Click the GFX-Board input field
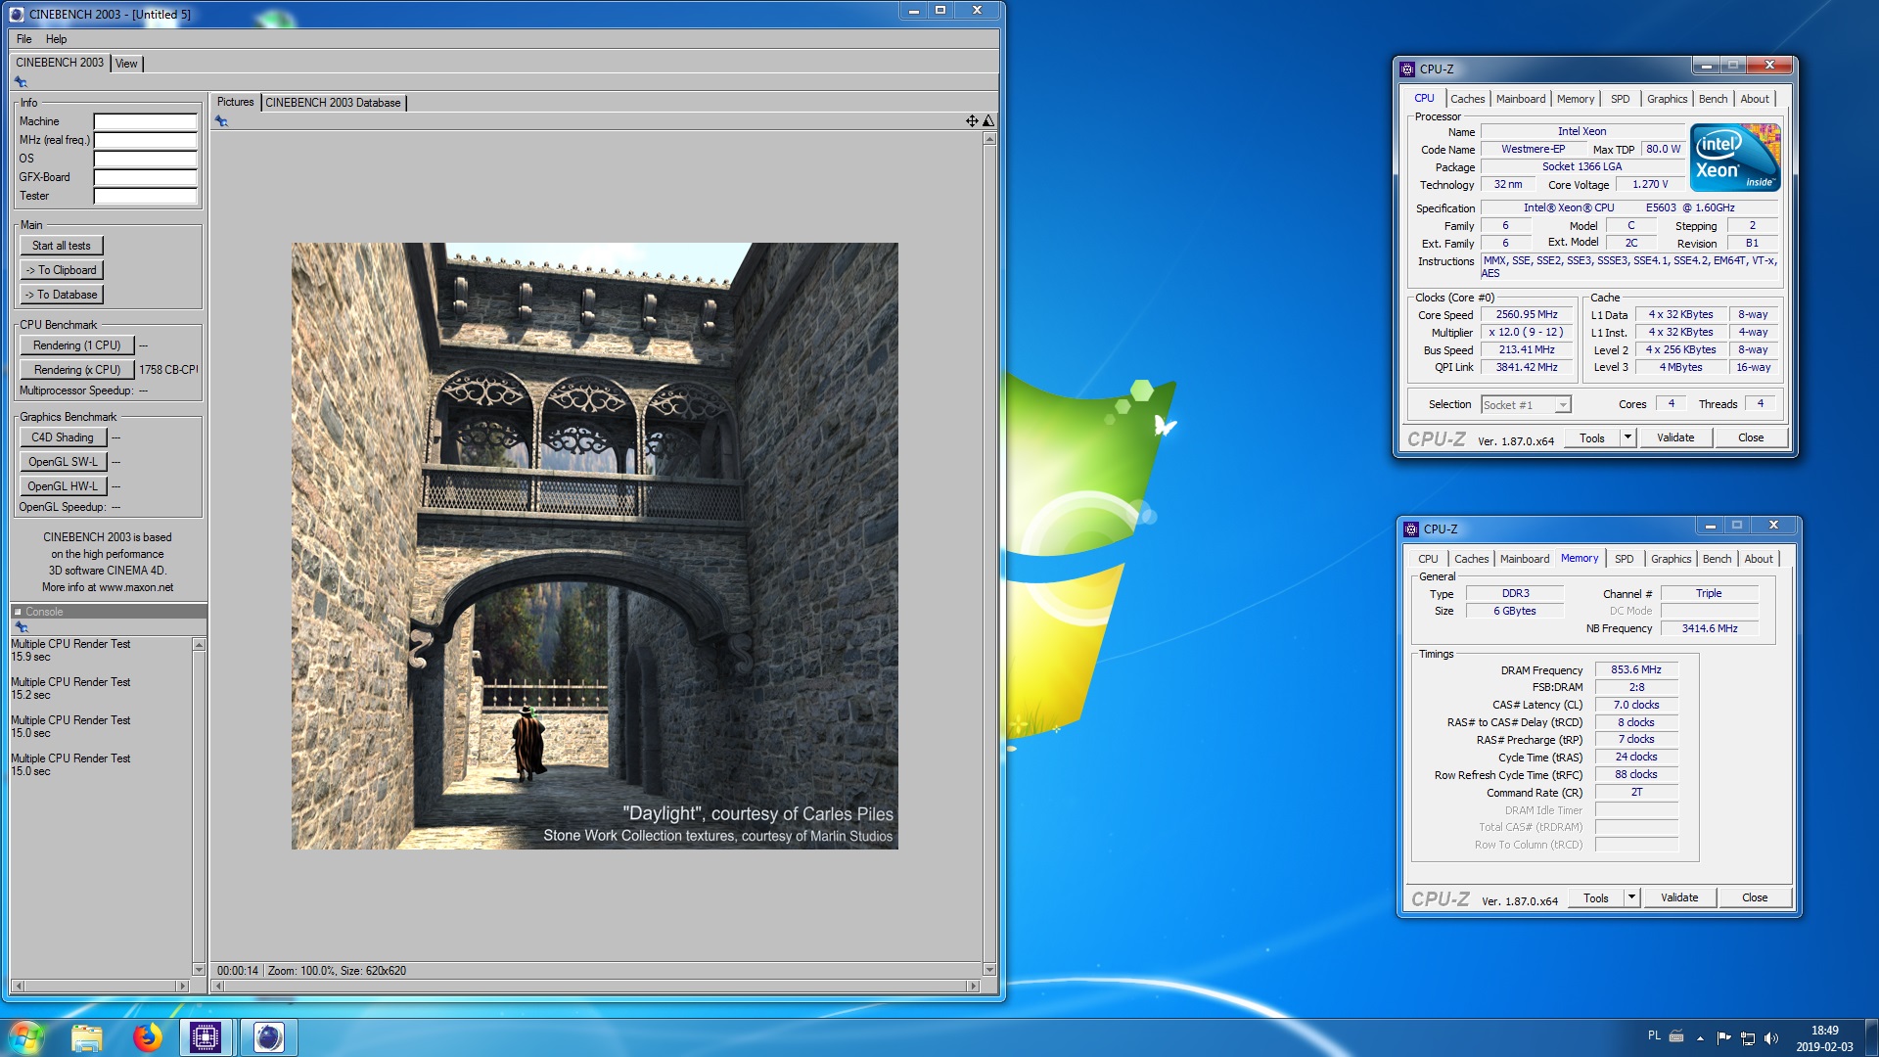The width and height of the screenshot is (1879, 1057). coord(145,177)
